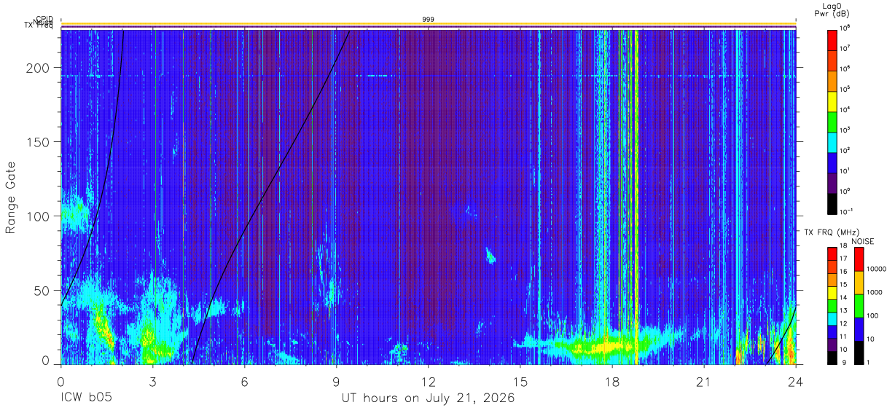Click the 'ICW b05' radar beam label

[x=86, y=398]
